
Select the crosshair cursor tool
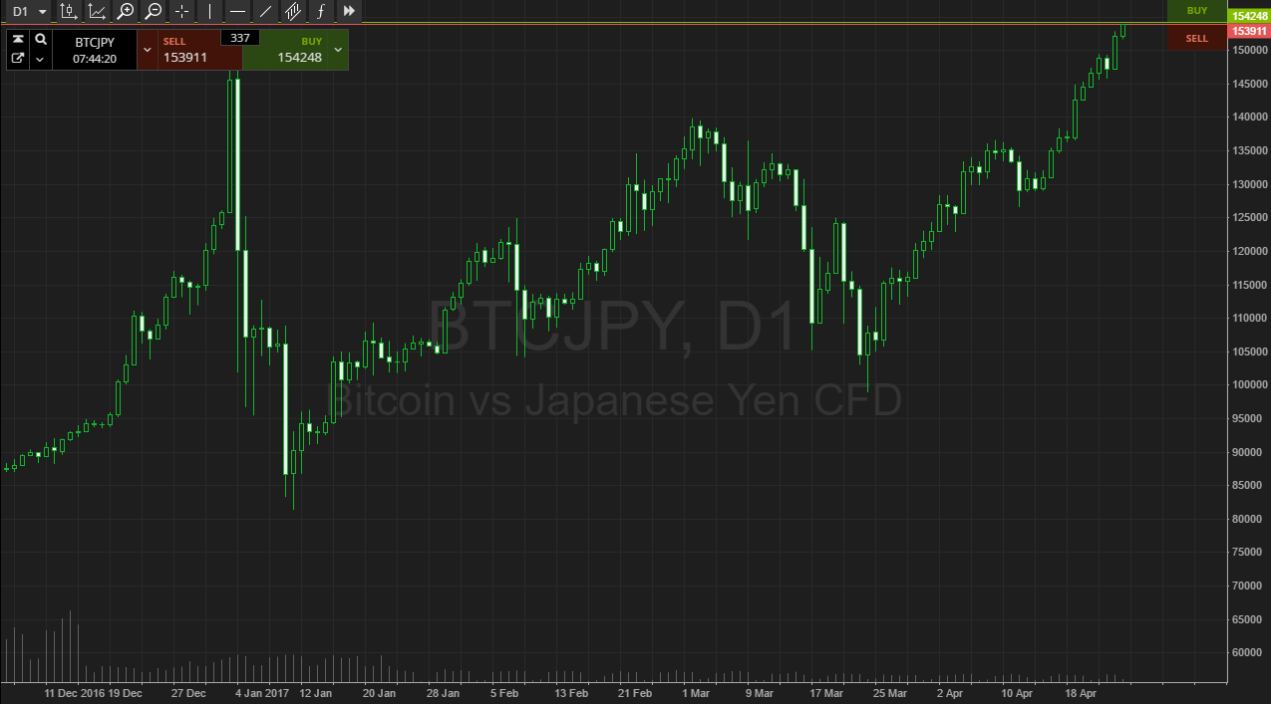click(x=181, y=11)
